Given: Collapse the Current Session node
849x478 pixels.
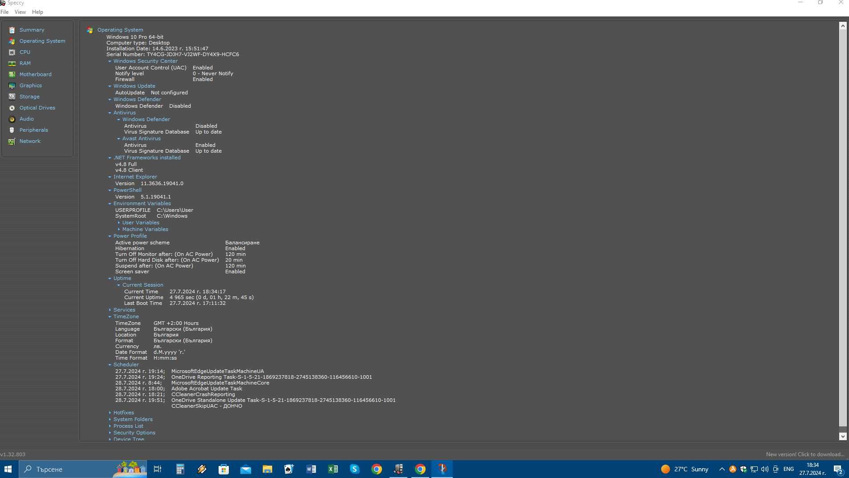Looking at the screenshot, I should (118, 285).
